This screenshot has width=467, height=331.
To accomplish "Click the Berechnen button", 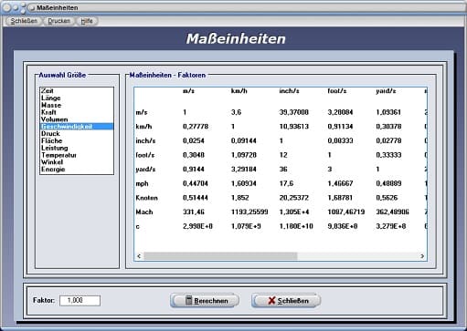I will [x=205, y=301].
